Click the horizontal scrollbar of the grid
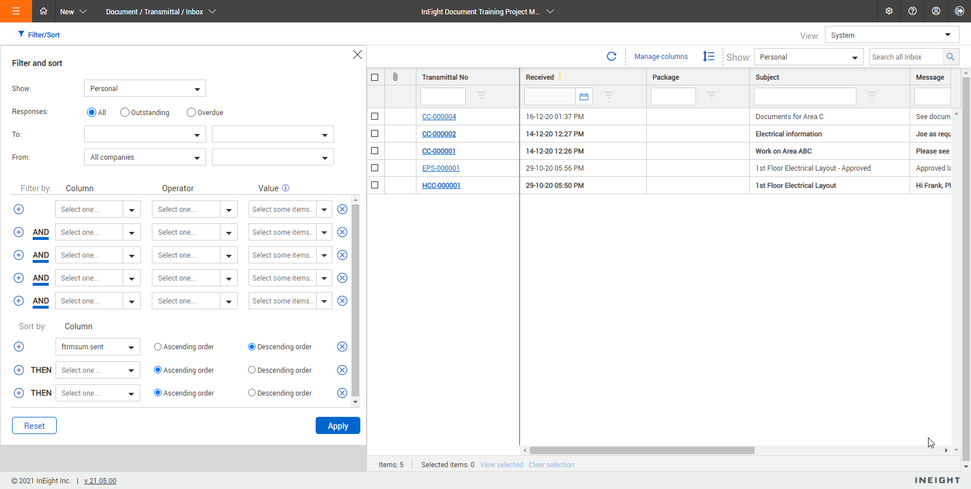The height and width of the screenshot is (489, 971). 642,451
